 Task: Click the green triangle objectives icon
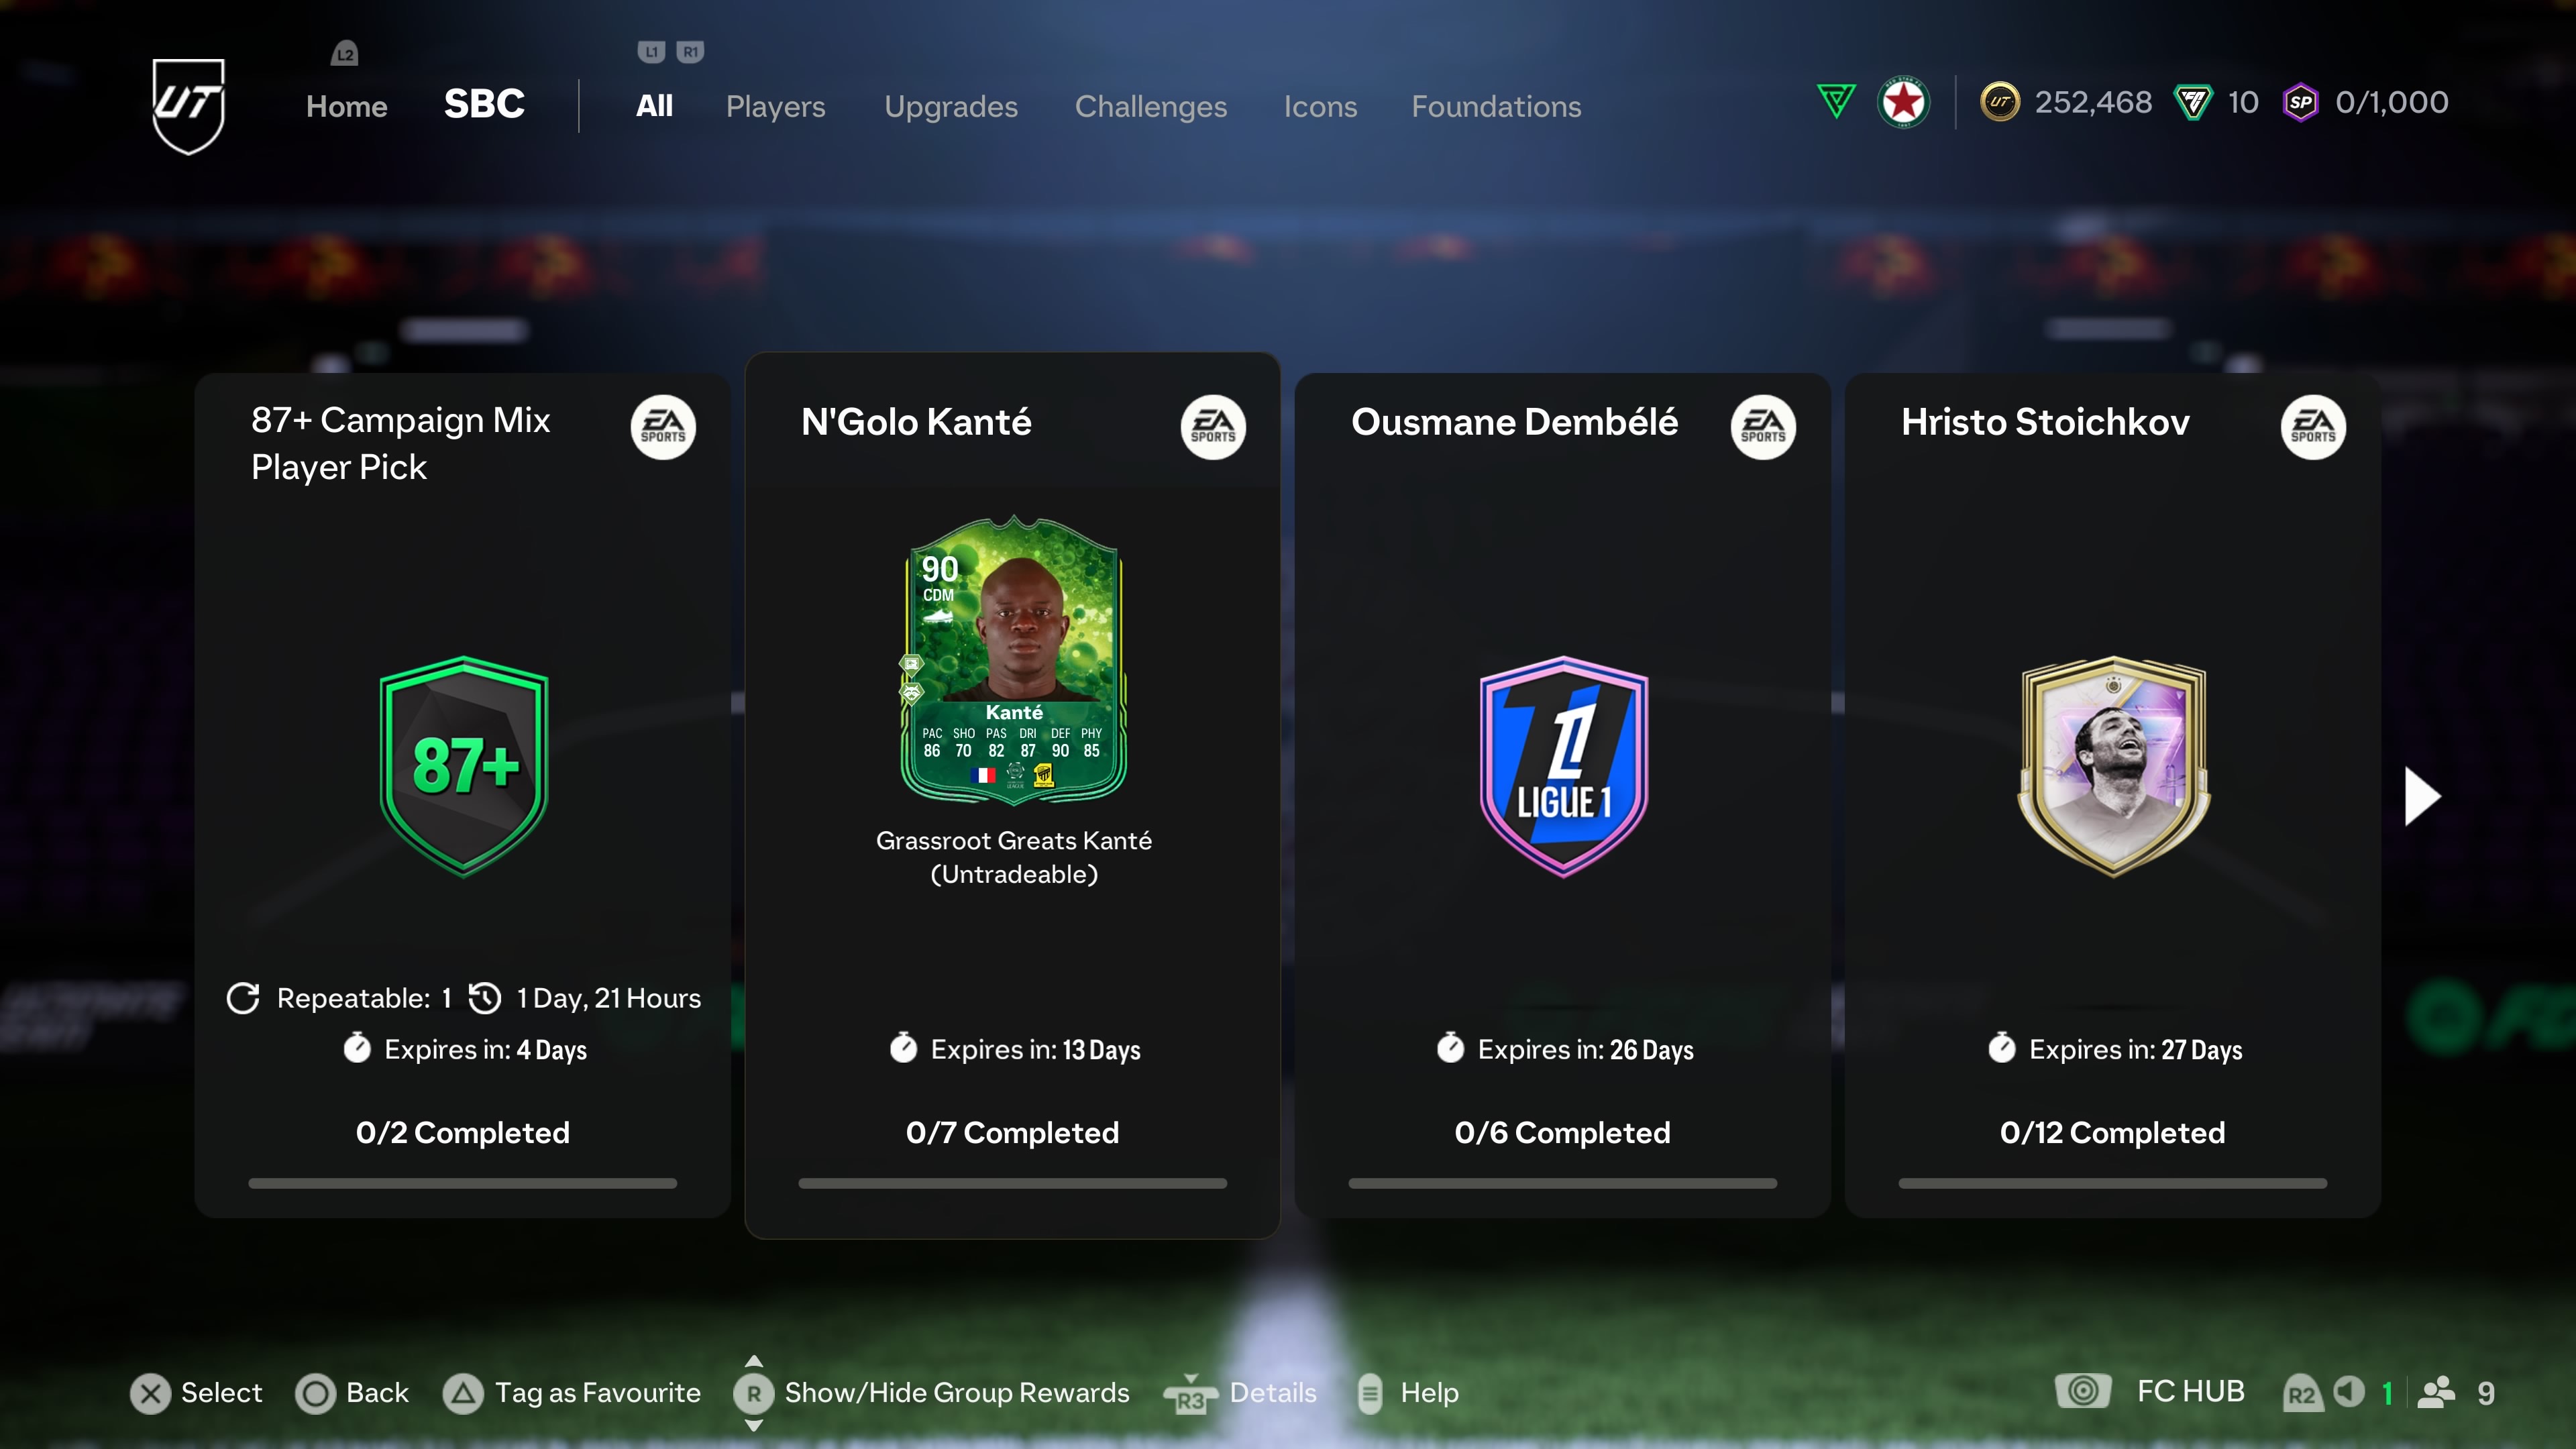coord(1836,101)
